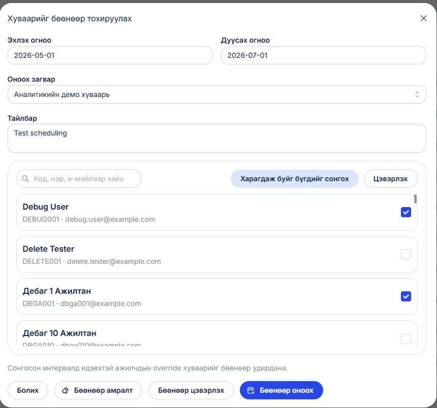Close the bulk schedule dialog

423,18
